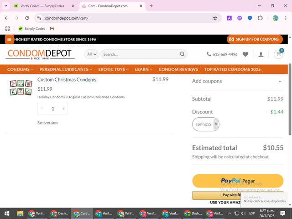The height and width of the screenshot is (219, 292).
Task: Expand the Learn menu
Action: pyautogui.click(x=144, y=69)
